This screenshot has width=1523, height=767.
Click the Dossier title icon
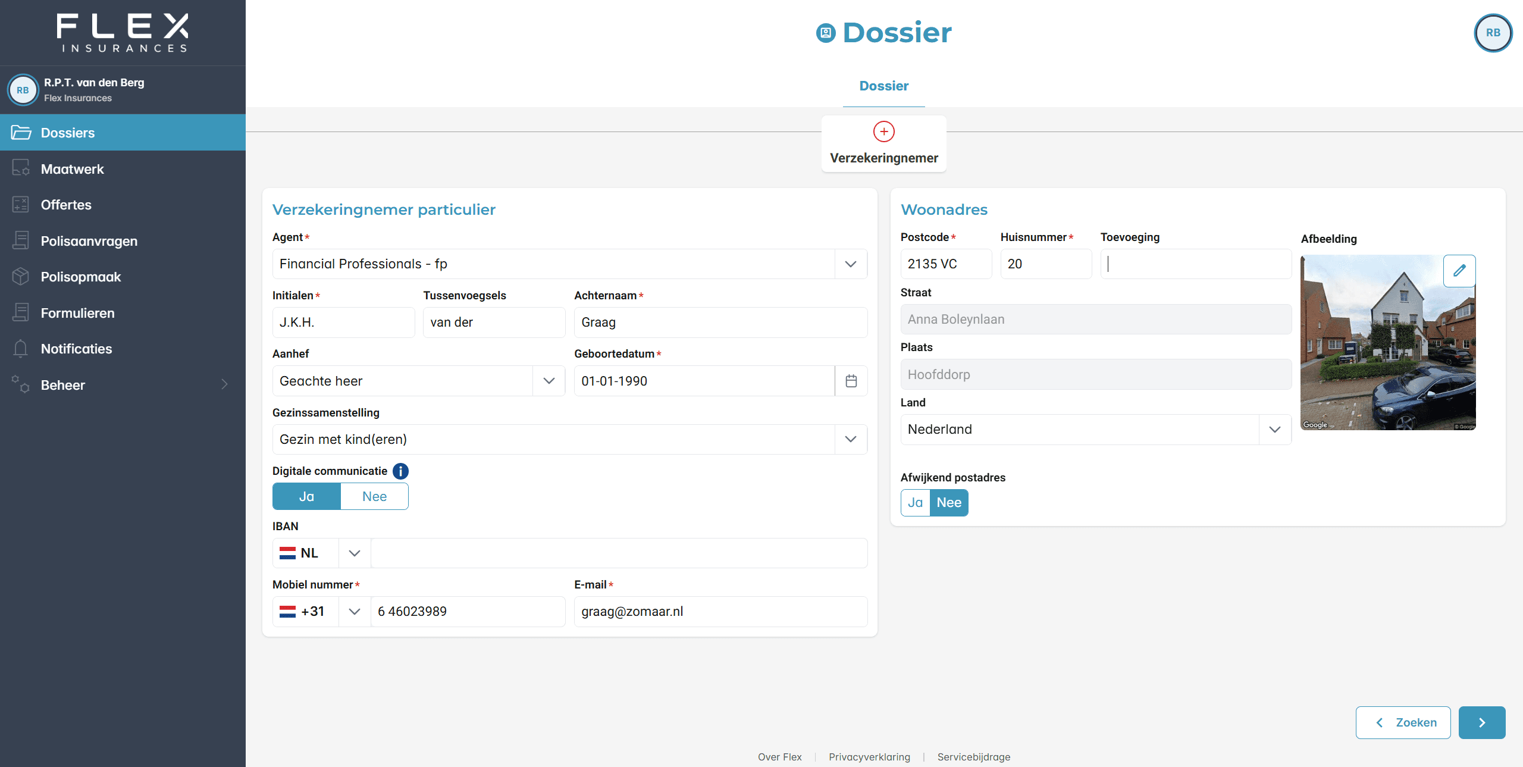pyautogui.click(x=826, y=33)
